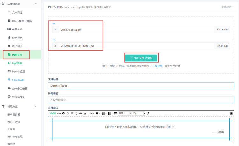This screenshot has height=146, width=239.
Task: Open the HTML source view in editor
Action: (x=59, y=113)
